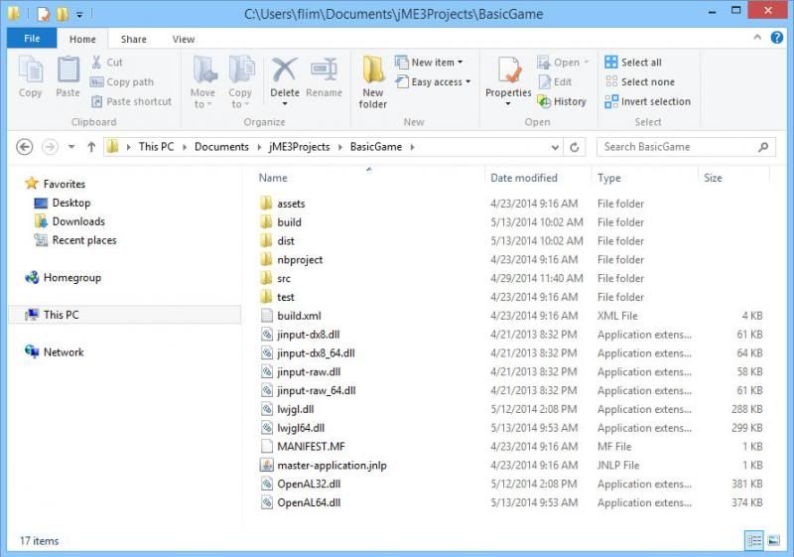794x557 pixels.
Task: Switch to Large icons view in status bar
Action: 774,540
